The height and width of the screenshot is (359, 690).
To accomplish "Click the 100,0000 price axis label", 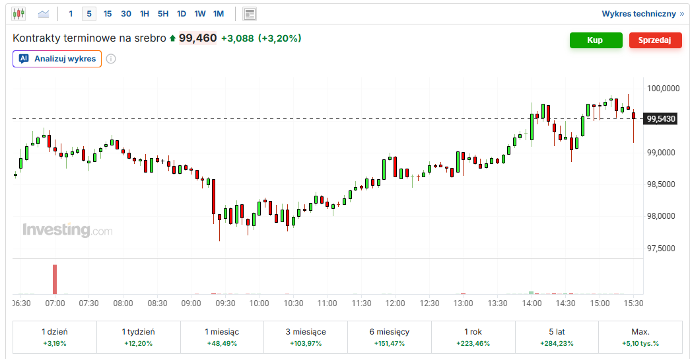I will point(663,88).
